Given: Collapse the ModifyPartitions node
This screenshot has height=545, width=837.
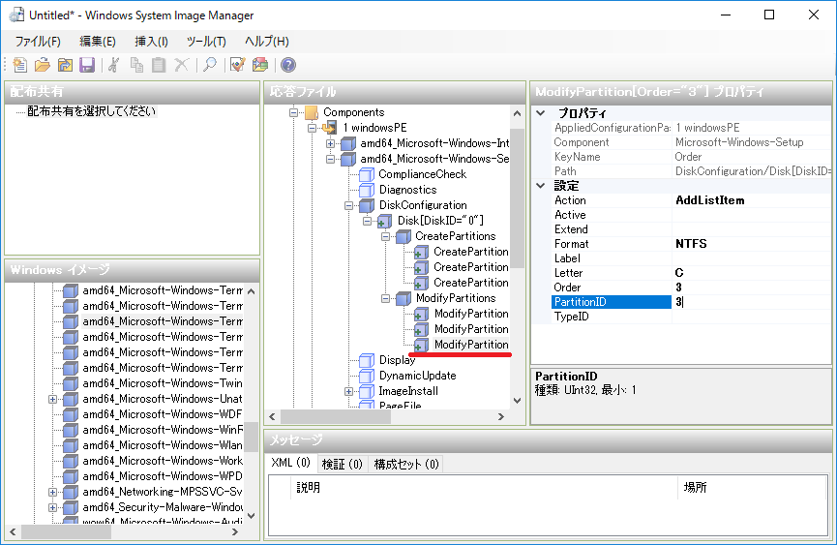Looking at the screenshot, I should pyautogui.click(x=385, y=298).
